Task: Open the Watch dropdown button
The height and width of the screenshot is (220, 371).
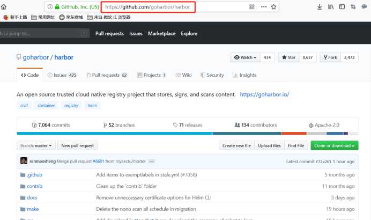Action: click(x=246, y=57)
